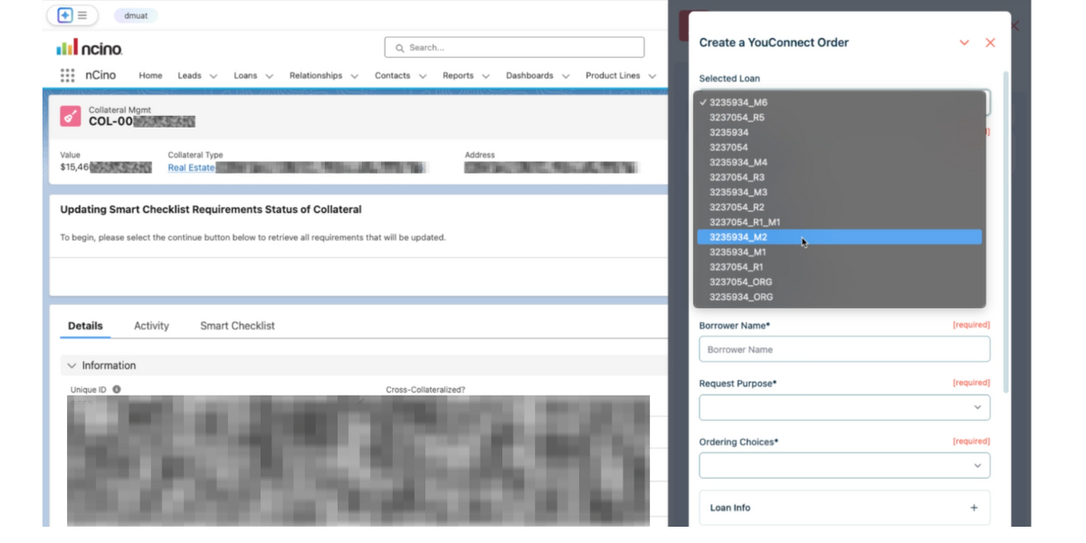The image size is (1086, 543).
Task: Switch to the Details tab
Action: pyautogui.click(x=85, y=326)
